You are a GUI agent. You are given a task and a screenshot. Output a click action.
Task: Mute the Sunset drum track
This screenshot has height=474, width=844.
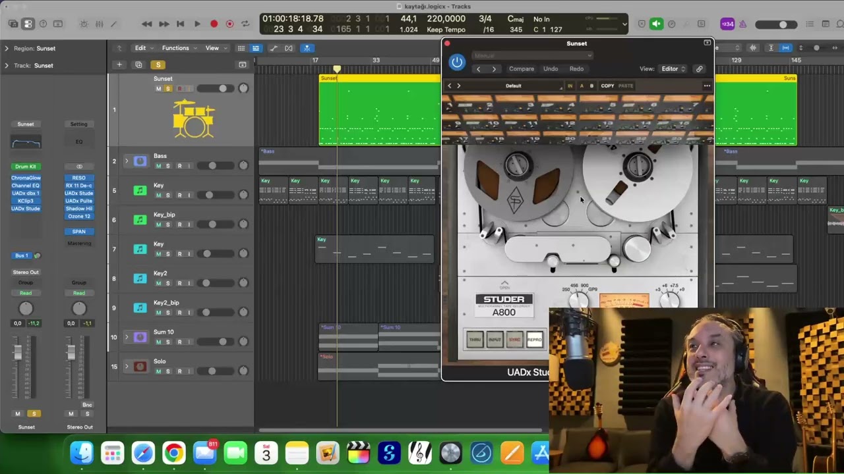pos(158,89)
